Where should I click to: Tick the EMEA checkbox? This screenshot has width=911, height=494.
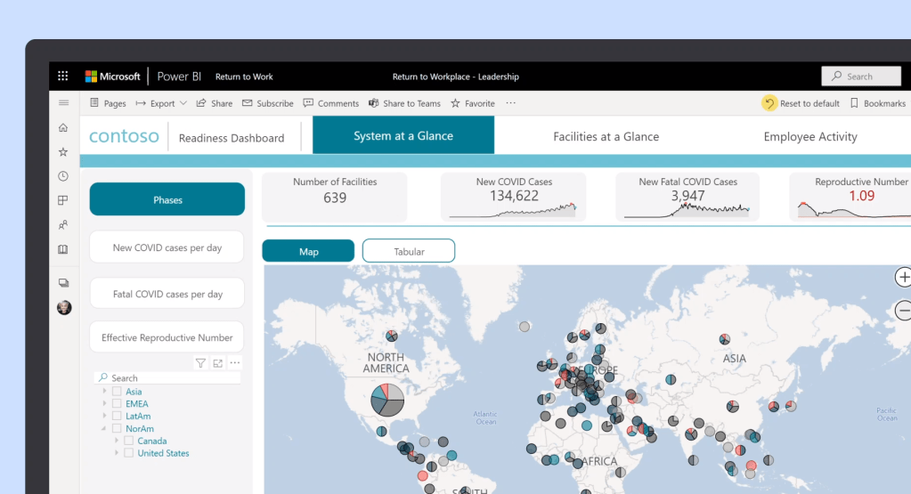click(x=117, y=404)
